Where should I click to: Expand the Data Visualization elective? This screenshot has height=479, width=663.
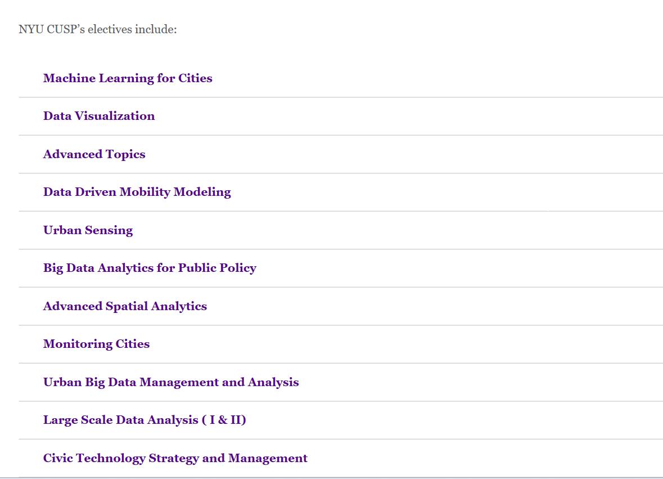tap(99, 116)
